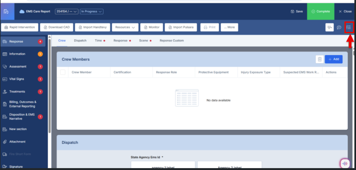Click the agency 1 label input field
Image resolution: width=356 pixels, height=170 pixels.
[163, 165]
